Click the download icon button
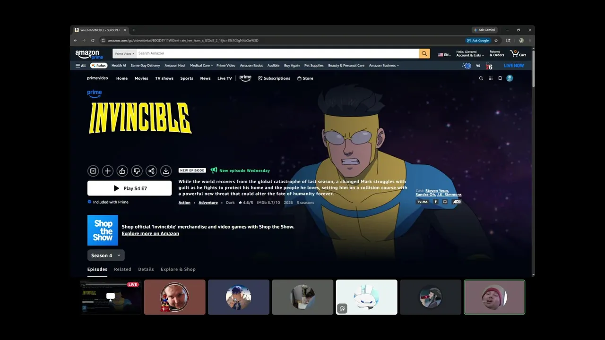 point(165,171)
